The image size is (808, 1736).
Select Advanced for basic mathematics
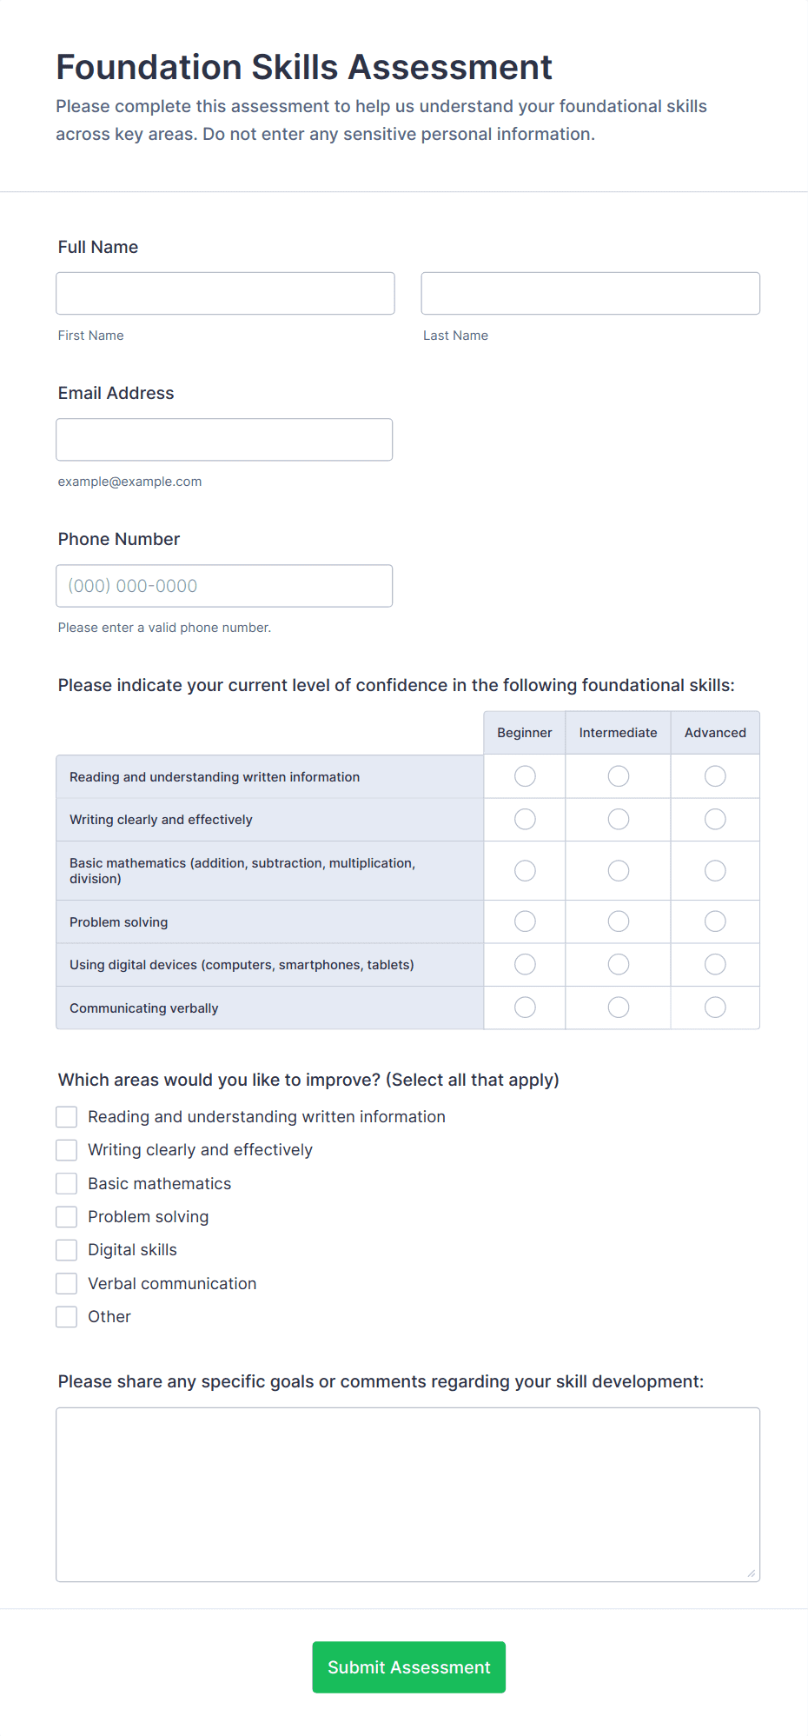[714, 870]
